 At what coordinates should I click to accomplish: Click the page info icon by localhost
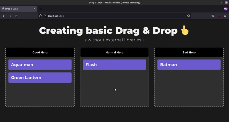click(45, 16)
